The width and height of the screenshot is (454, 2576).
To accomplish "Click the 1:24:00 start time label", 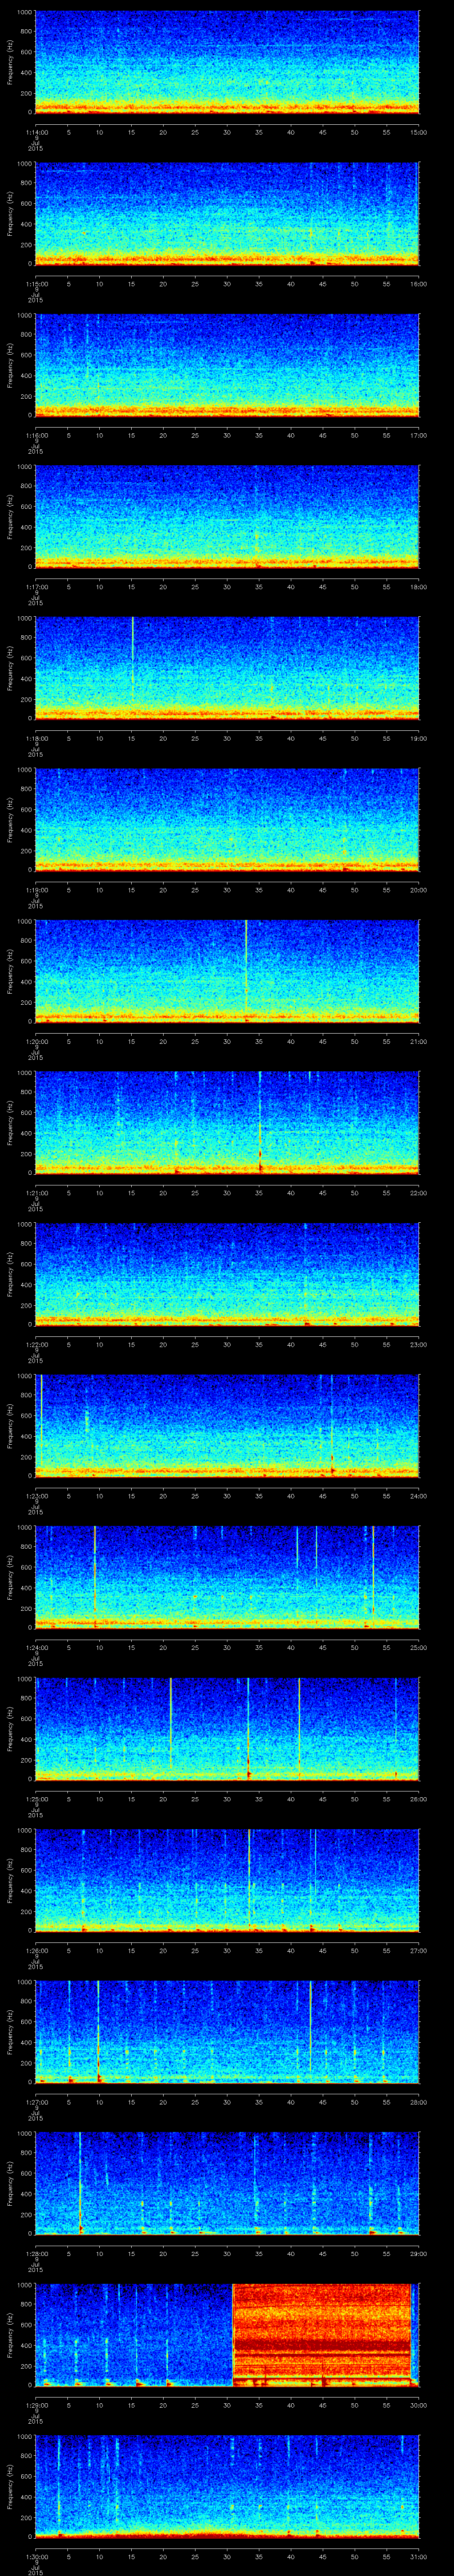I will click(x=36, y=1648).
